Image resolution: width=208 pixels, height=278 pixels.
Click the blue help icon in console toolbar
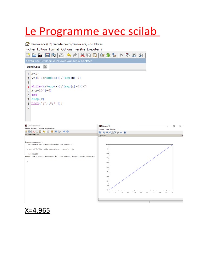67,132
